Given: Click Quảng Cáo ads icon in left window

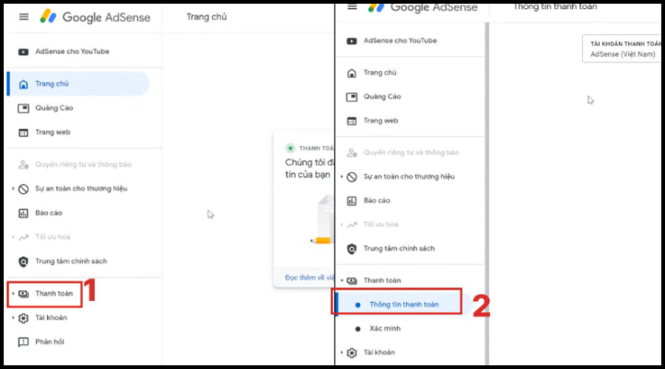Looking at the screenshot, I should 23,108.
